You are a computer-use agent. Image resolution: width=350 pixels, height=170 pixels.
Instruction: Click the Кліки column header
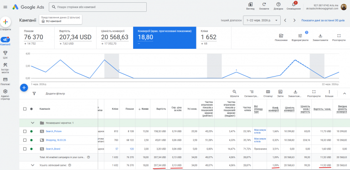115,109
